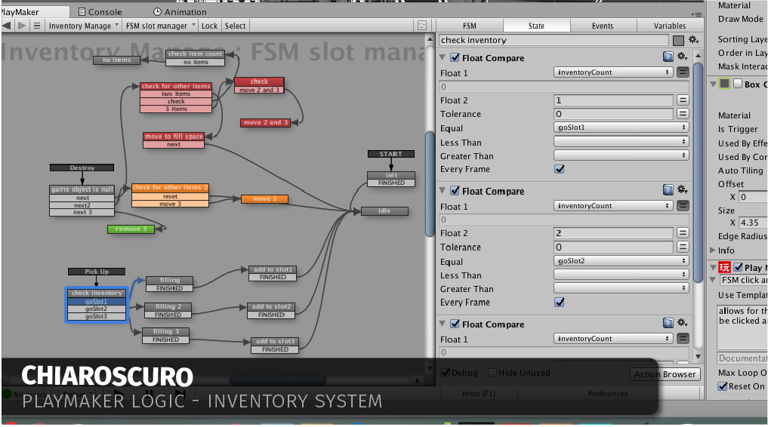Open the recent FSM list menu icon
The height and width of the screenshot is (427, 768).
pos(36,26)
